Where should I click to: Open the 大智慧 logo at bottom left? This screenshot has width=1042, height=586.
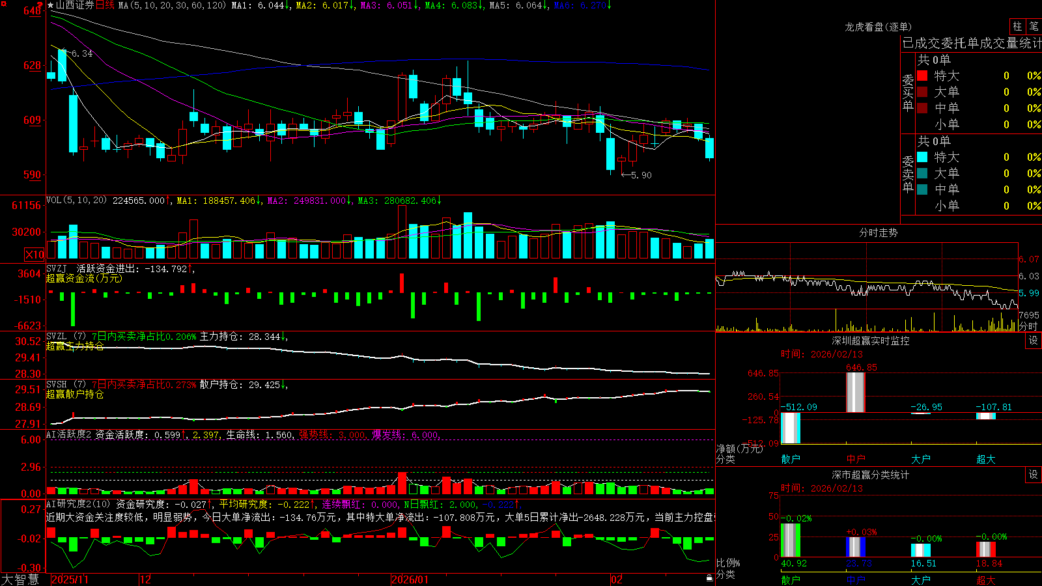(20, 579)
